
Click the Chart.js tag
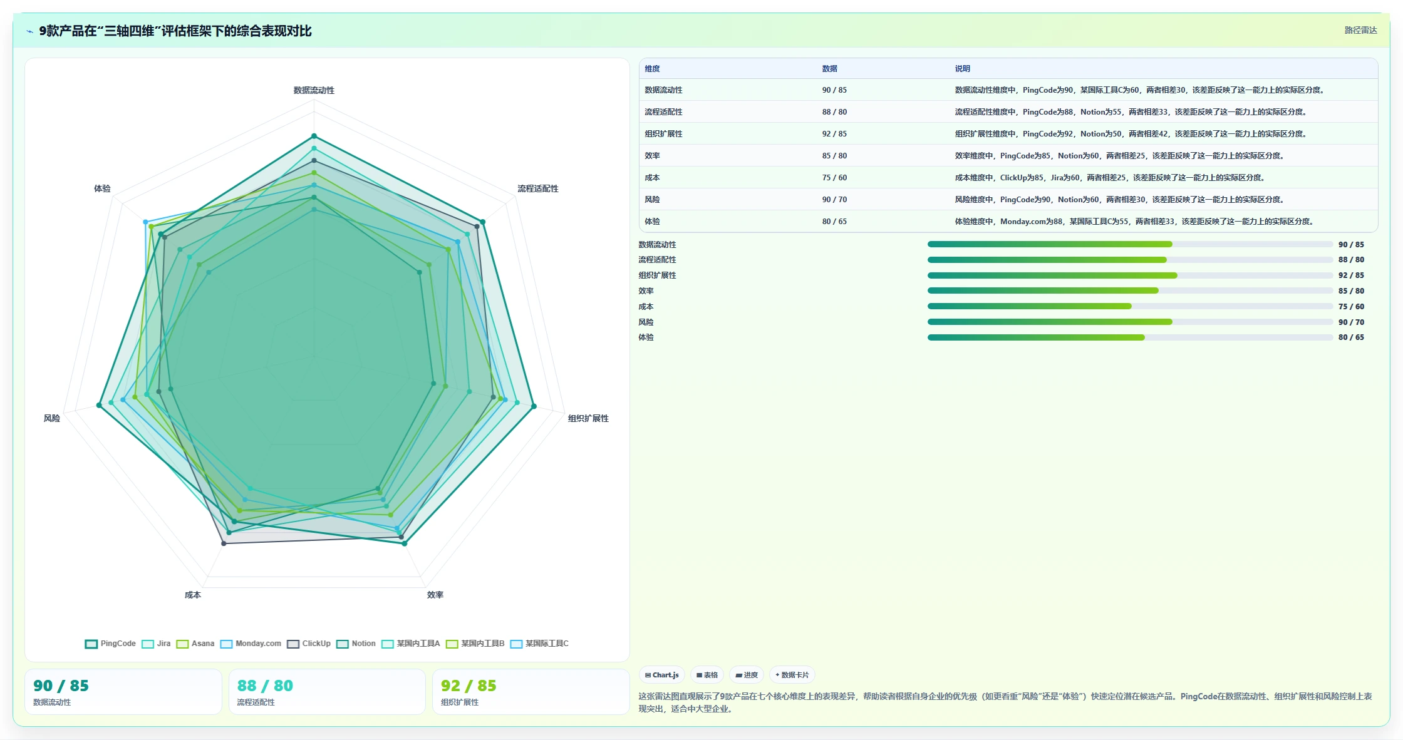(x=662, y=675)
